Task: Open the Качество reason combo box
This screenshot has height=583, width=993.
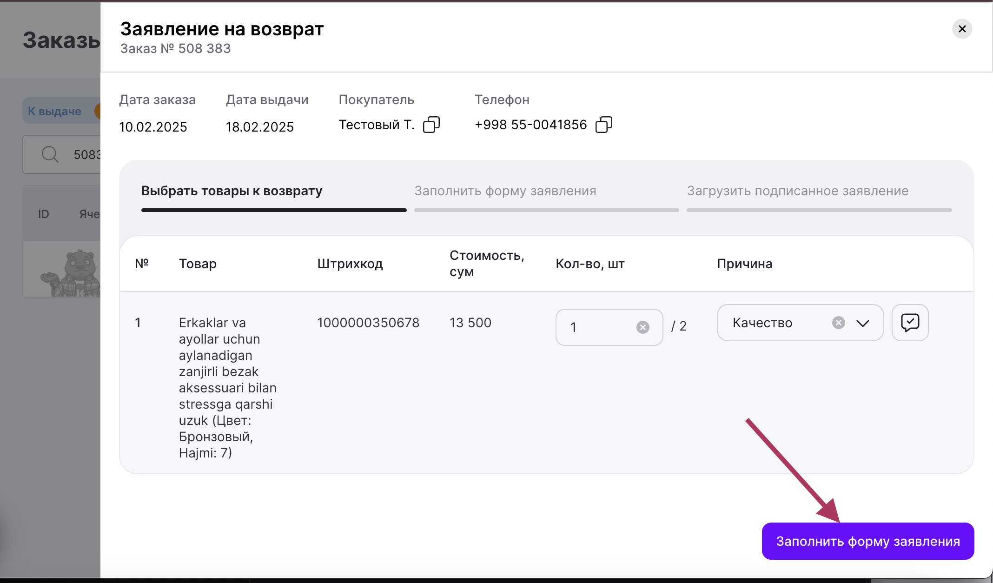Action: (x=776, y=323)
